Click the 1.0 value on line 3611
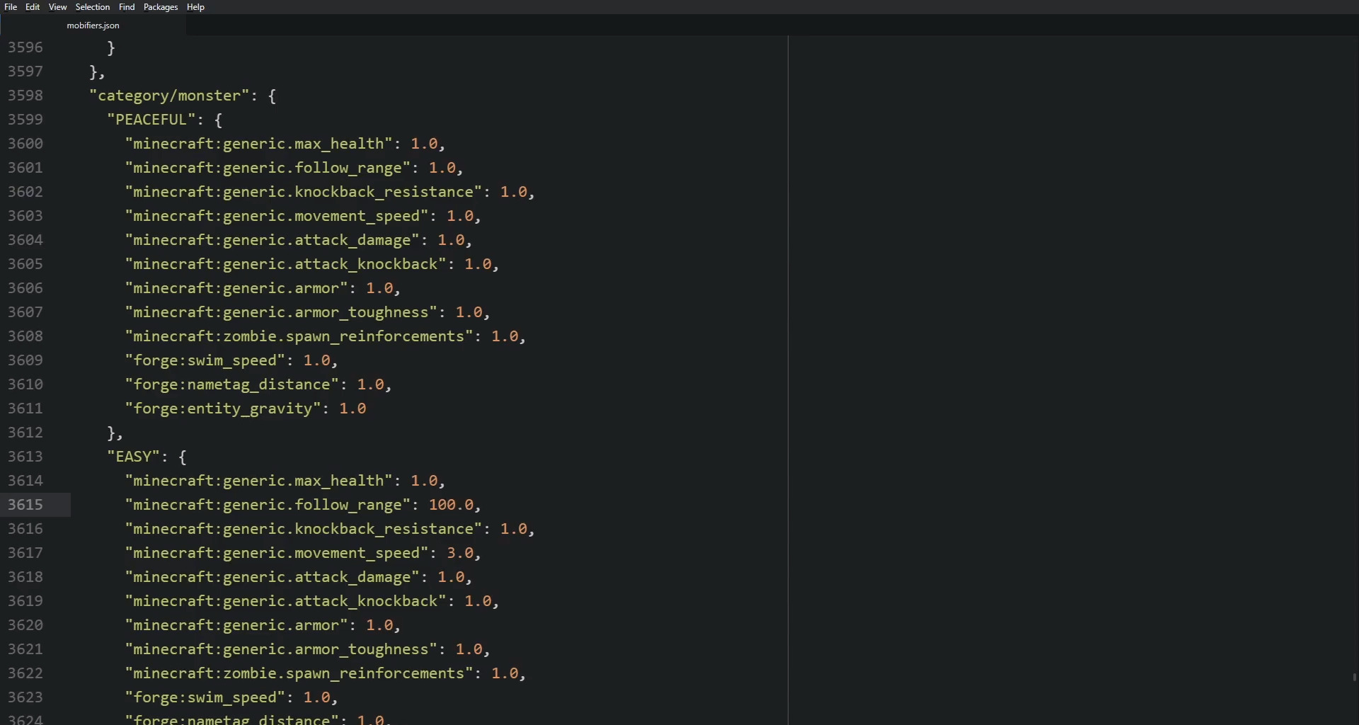The image size is (1359, 725). click(353, 409)
